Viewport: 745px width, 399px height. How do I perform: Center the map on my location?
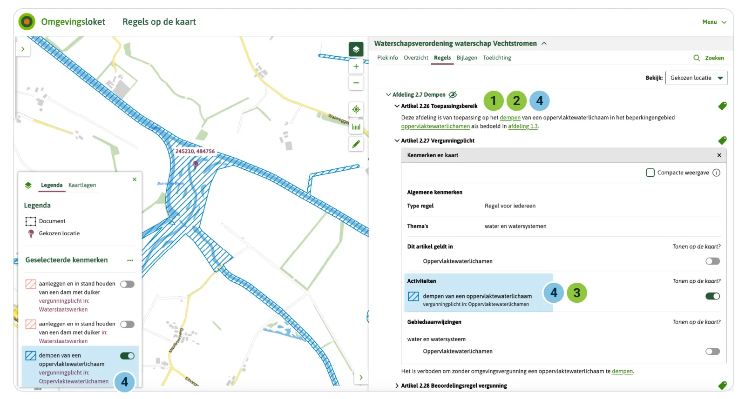point(356,110)
